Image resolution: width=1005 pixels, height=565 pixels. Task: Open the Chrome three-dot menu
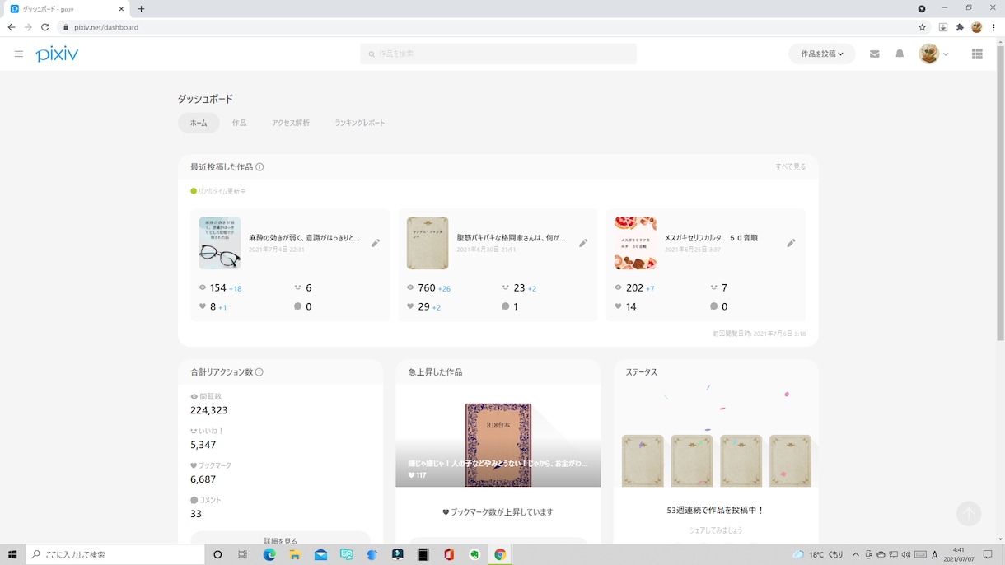click(x=993, y=27)
